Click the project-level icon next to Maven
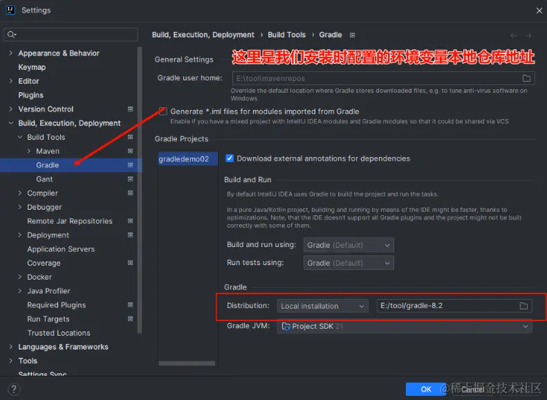This screenshot has height=400, width=547. pyautogui.click(x=131, y=151)
